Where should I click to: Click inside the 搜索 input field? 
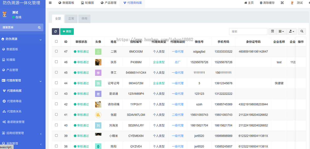248,31
